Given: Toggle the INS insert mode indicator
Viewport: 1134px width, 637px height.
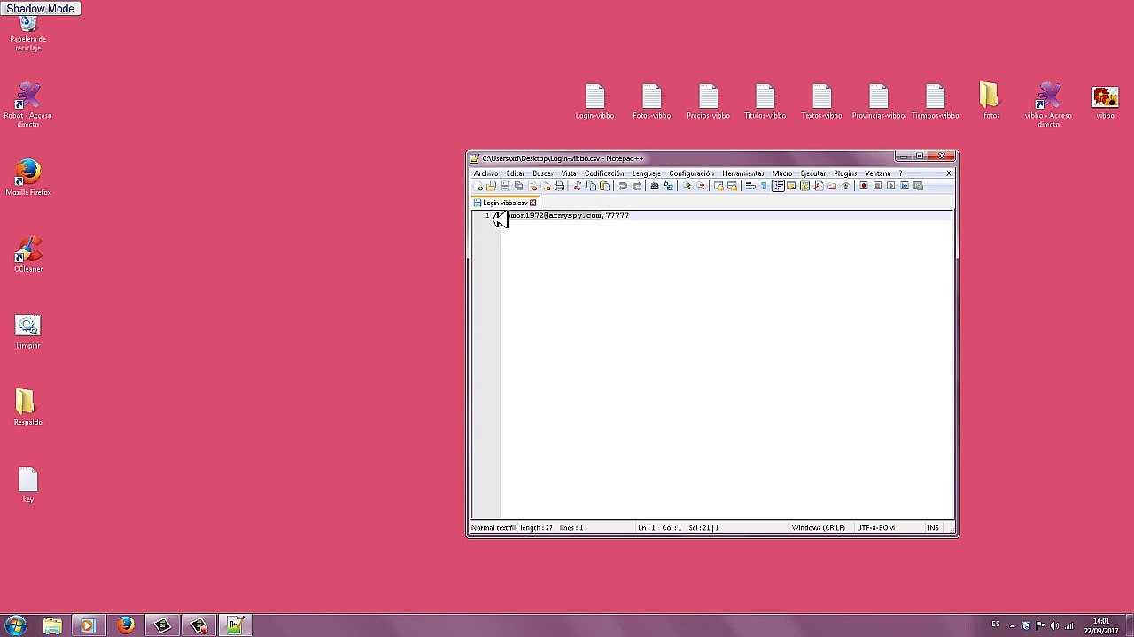Looking at the screenshot, I should (933, 528).
